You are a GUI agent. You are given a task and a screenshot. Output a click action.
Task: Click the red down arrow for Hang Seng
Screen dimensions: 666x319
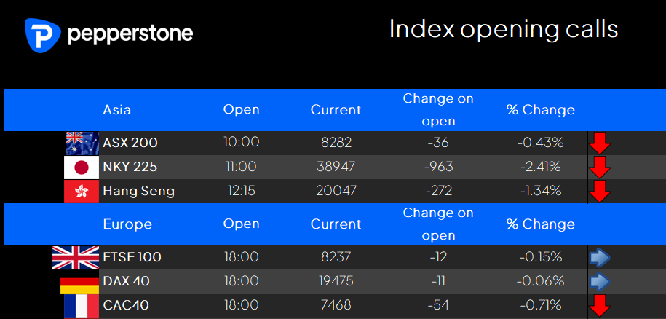click(600, 191)
